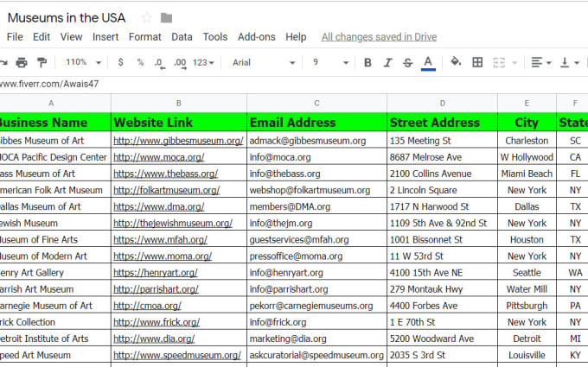Screen dimensions: 588x367
Task: Open the File menu
Action: pos(15,36)
